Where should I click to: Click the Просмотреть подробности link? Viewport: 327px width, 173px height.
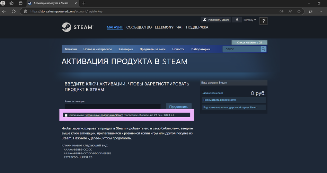[233, 100]
